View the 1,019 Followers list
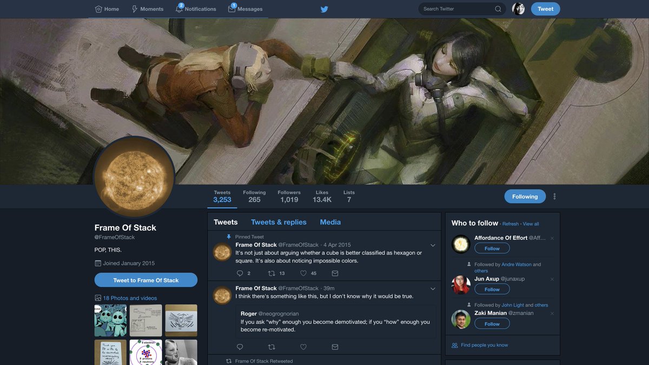 tap(289, 197)
